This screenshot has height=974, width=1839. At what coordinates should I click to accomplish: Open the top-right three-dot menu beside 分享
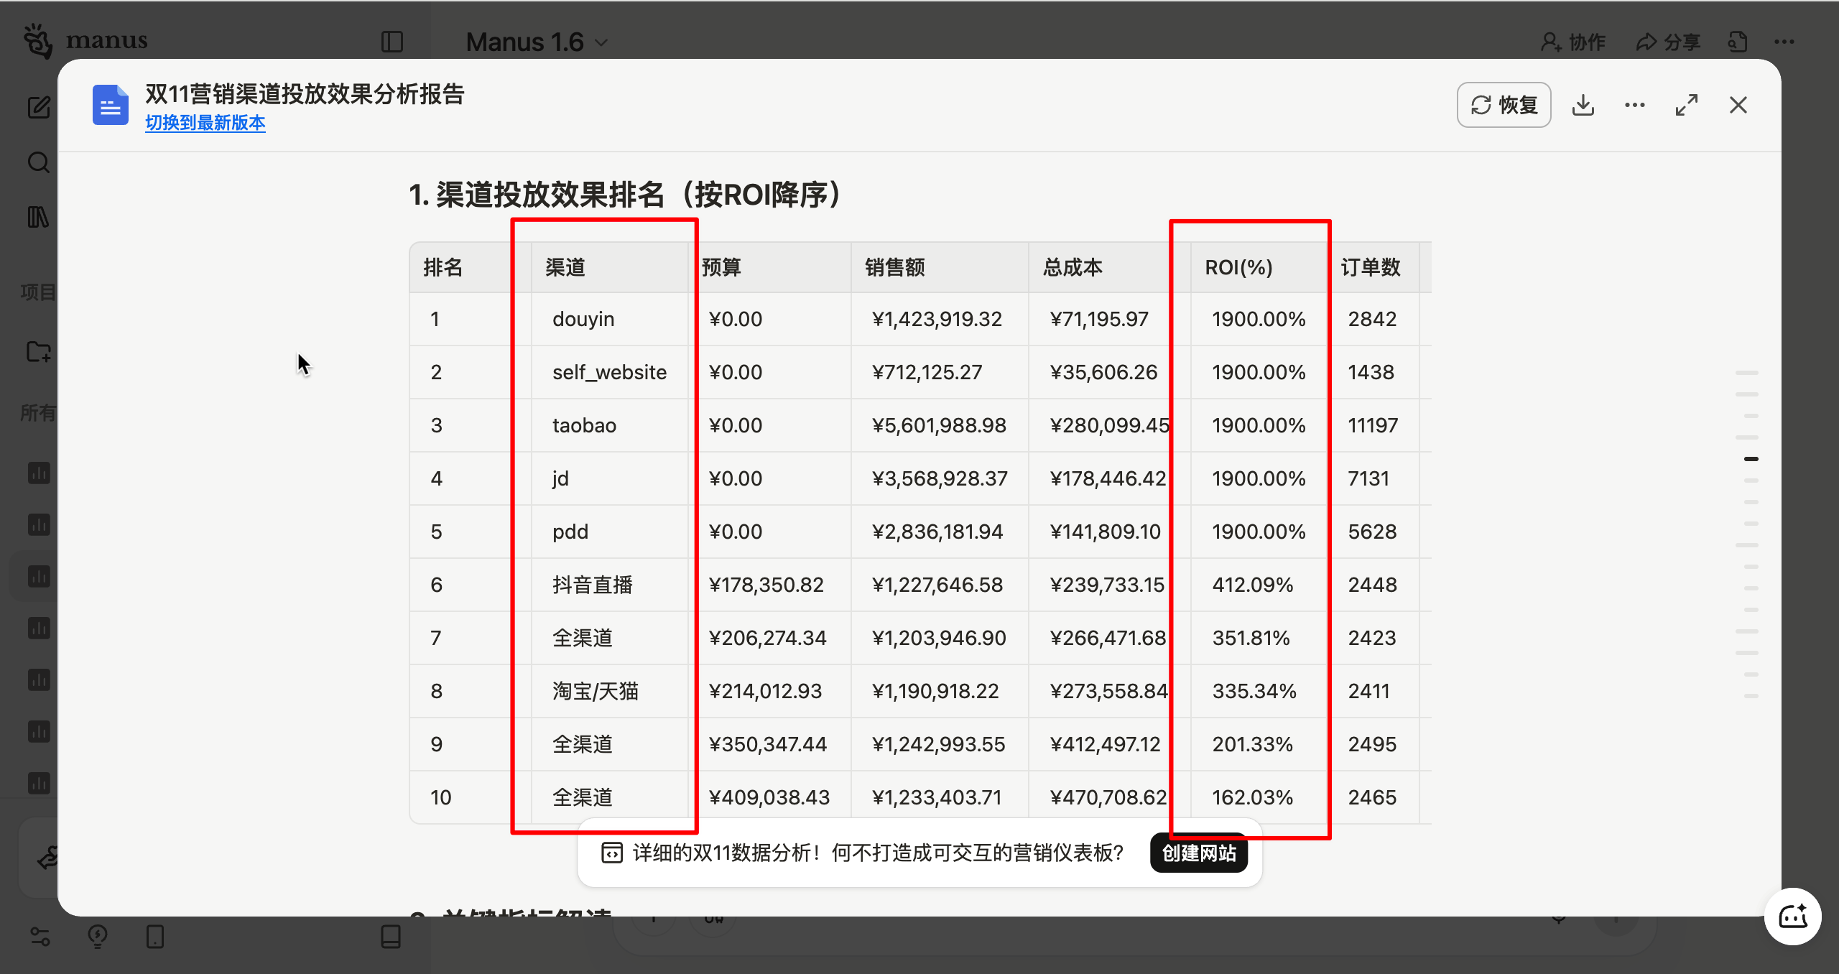pos(1784,42)
